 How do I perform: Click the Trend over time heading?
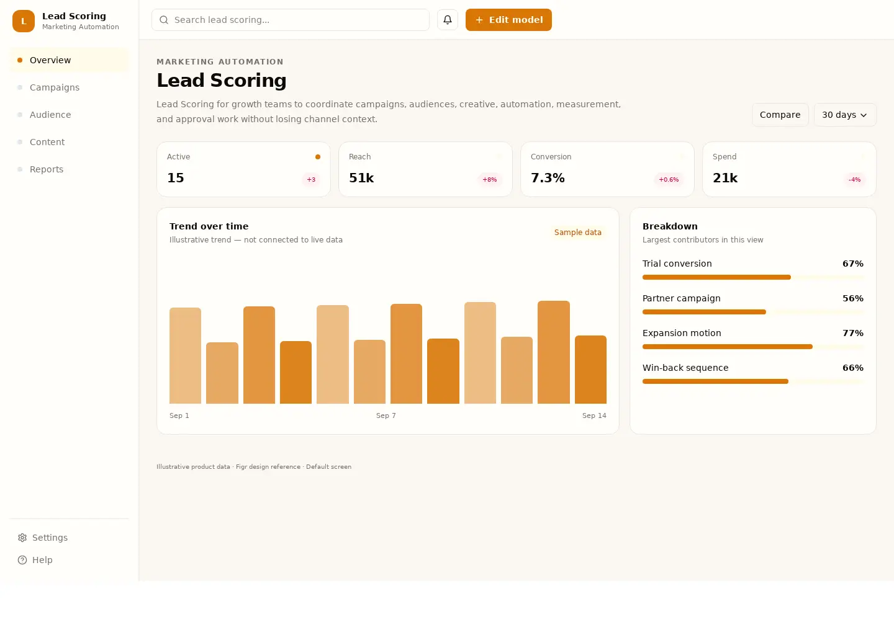pos(209,226)
